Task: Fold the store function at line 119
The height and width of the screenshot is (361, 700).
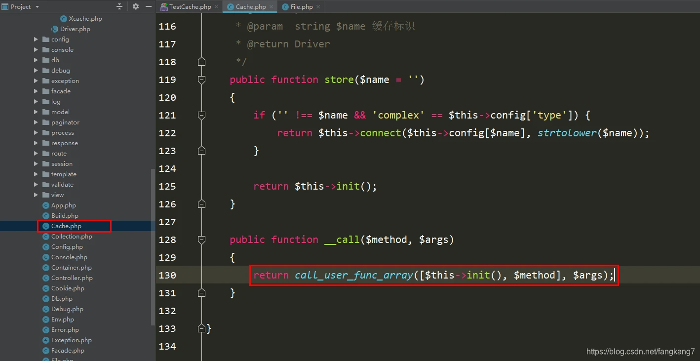Action: 201,80
